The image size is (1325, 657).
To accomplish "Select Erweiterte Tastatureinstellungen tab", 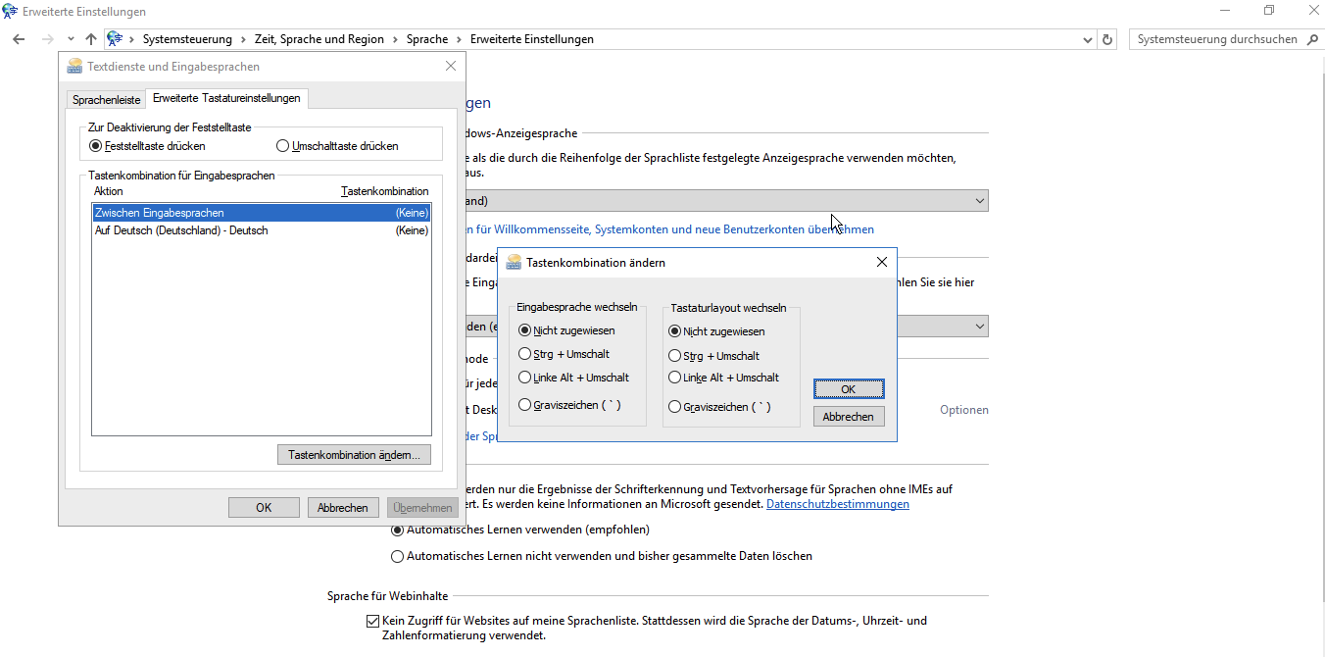I will point(226,98).
